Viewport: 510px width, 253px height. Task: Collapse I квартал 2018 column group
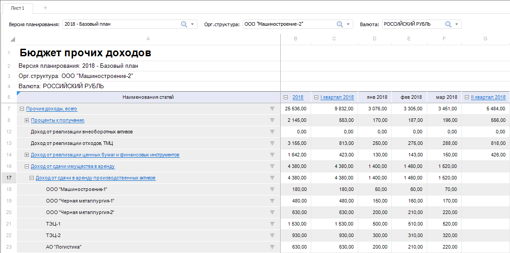[x=316, y=97]
